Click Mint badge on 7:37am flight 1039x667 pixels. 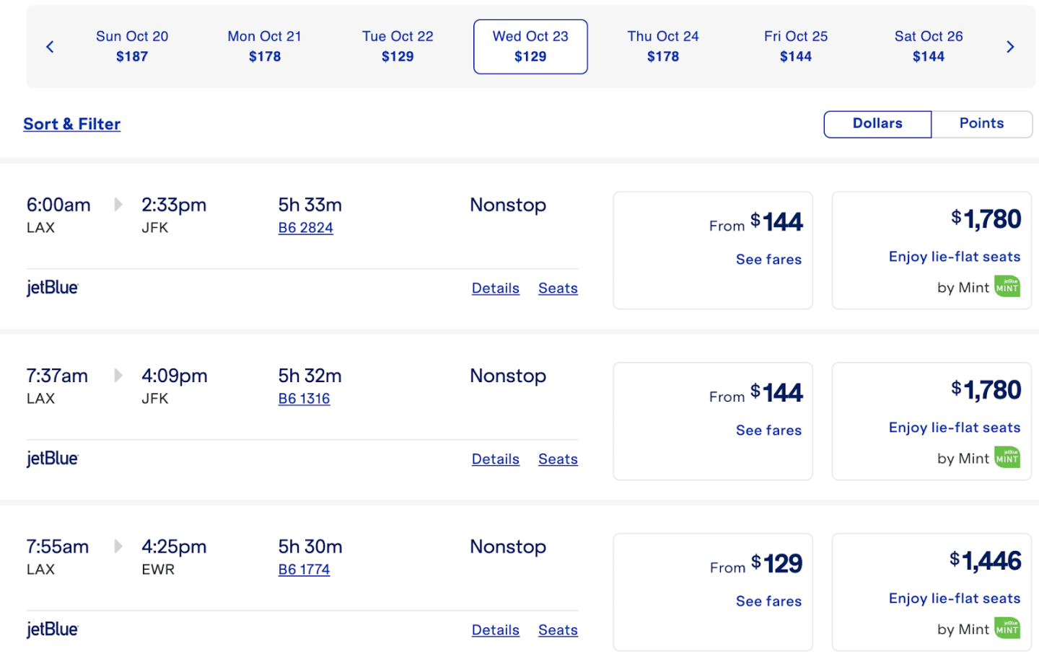coord(1007,457)
